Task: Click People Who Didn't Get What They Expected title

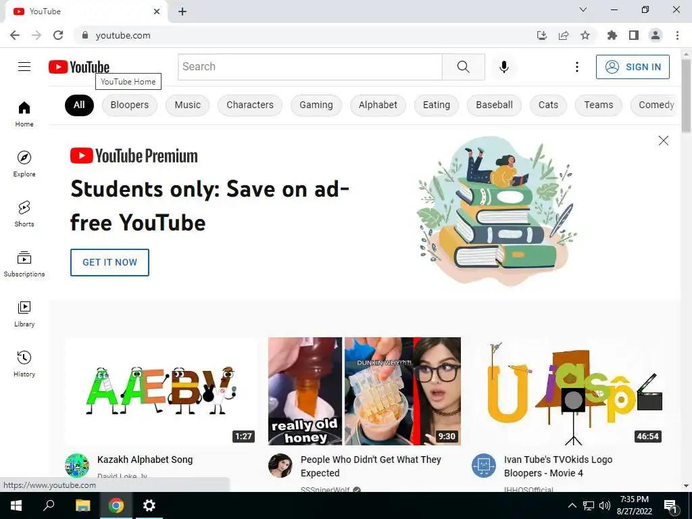Action: point(371,466)
